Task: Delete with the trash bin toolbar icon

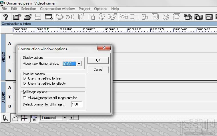Action: [x=102, y=17]
